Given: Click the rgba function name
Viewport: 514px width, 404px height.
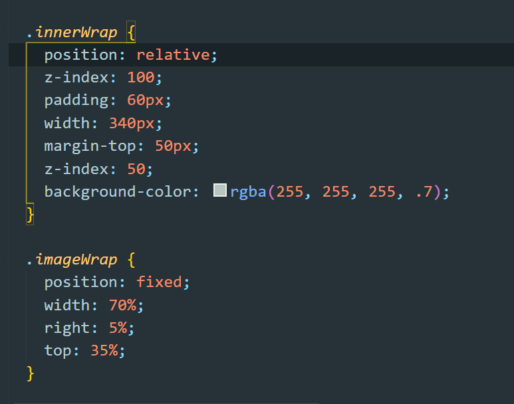Looking at the screenshot, I should click(248, 192).
